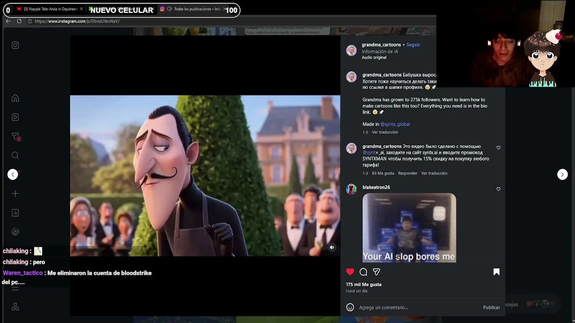This screenshot has width=575, height=323.
Task: Open Messages with the notification badge
Action: point(15,136)
